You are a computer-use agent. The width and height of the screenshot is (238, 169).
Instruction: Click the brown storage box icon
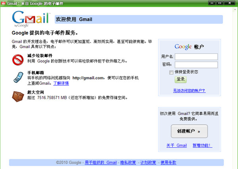click(x=18, y=97)
